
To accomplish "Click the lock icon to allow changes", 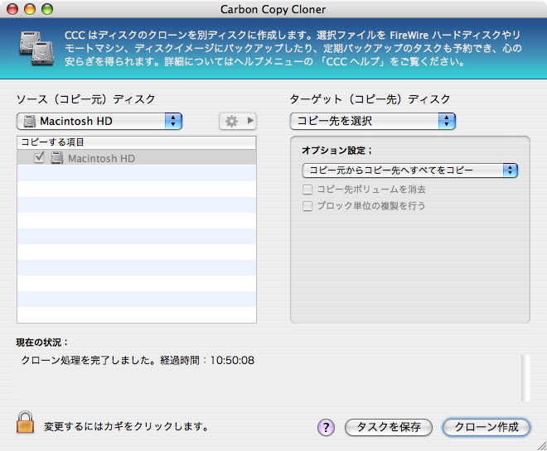I will [x=25, y=422].
